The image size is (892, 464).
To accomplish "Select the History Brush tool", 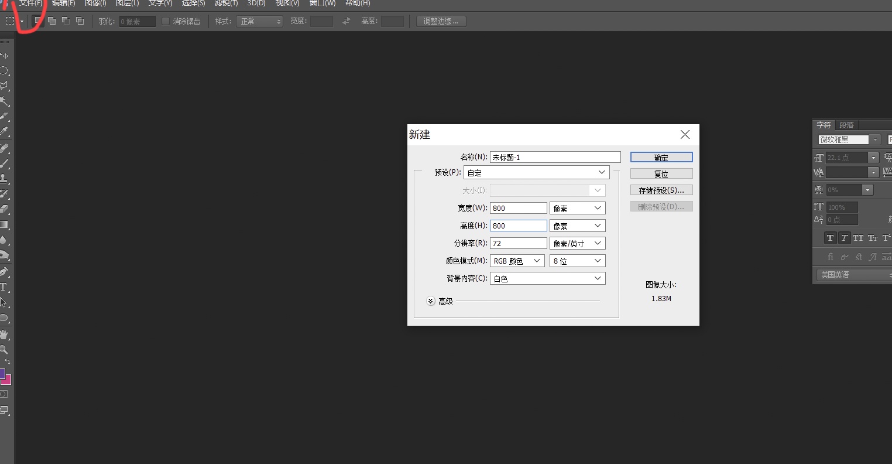I will [4, 194].
